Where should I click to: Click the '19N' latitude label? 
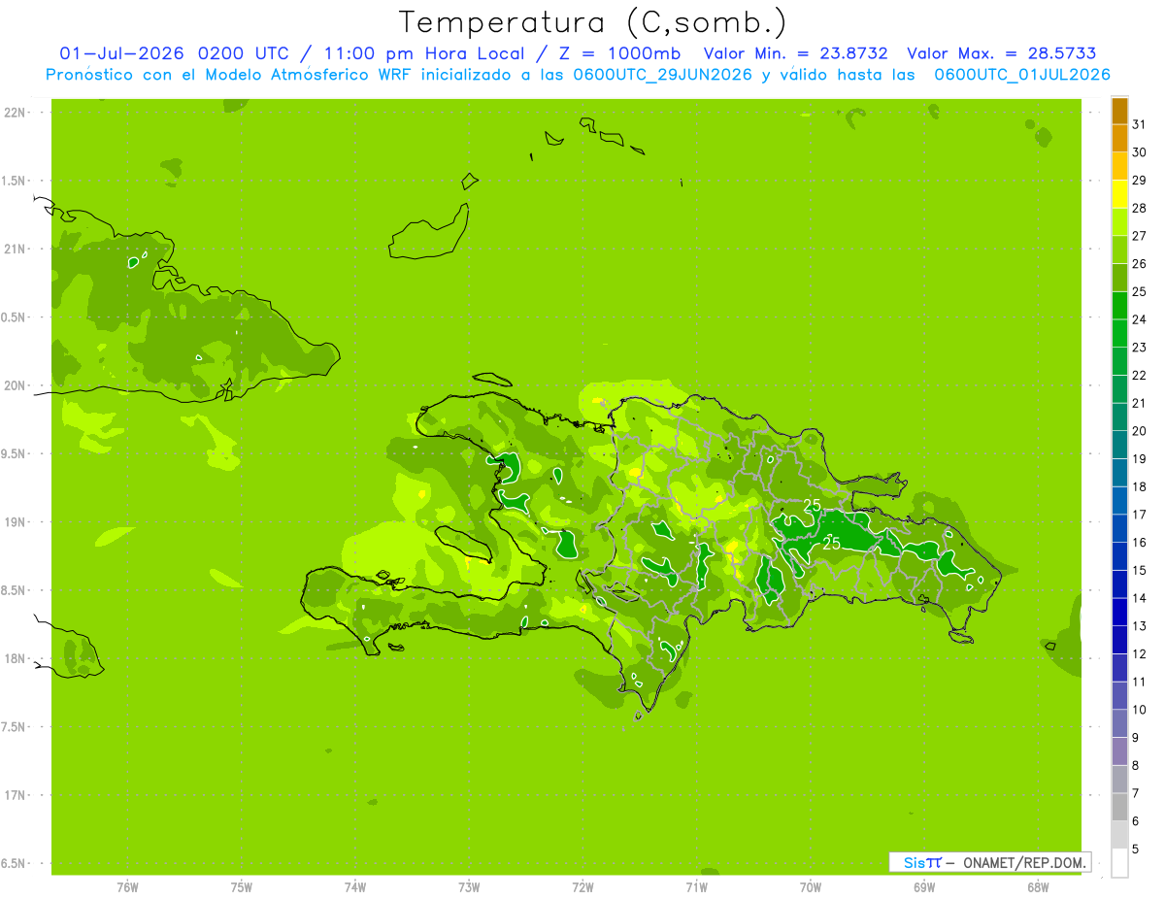coord(17,522)
